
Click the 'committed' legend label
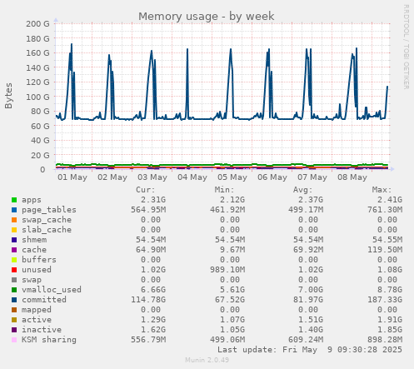[x=44, y=300]
